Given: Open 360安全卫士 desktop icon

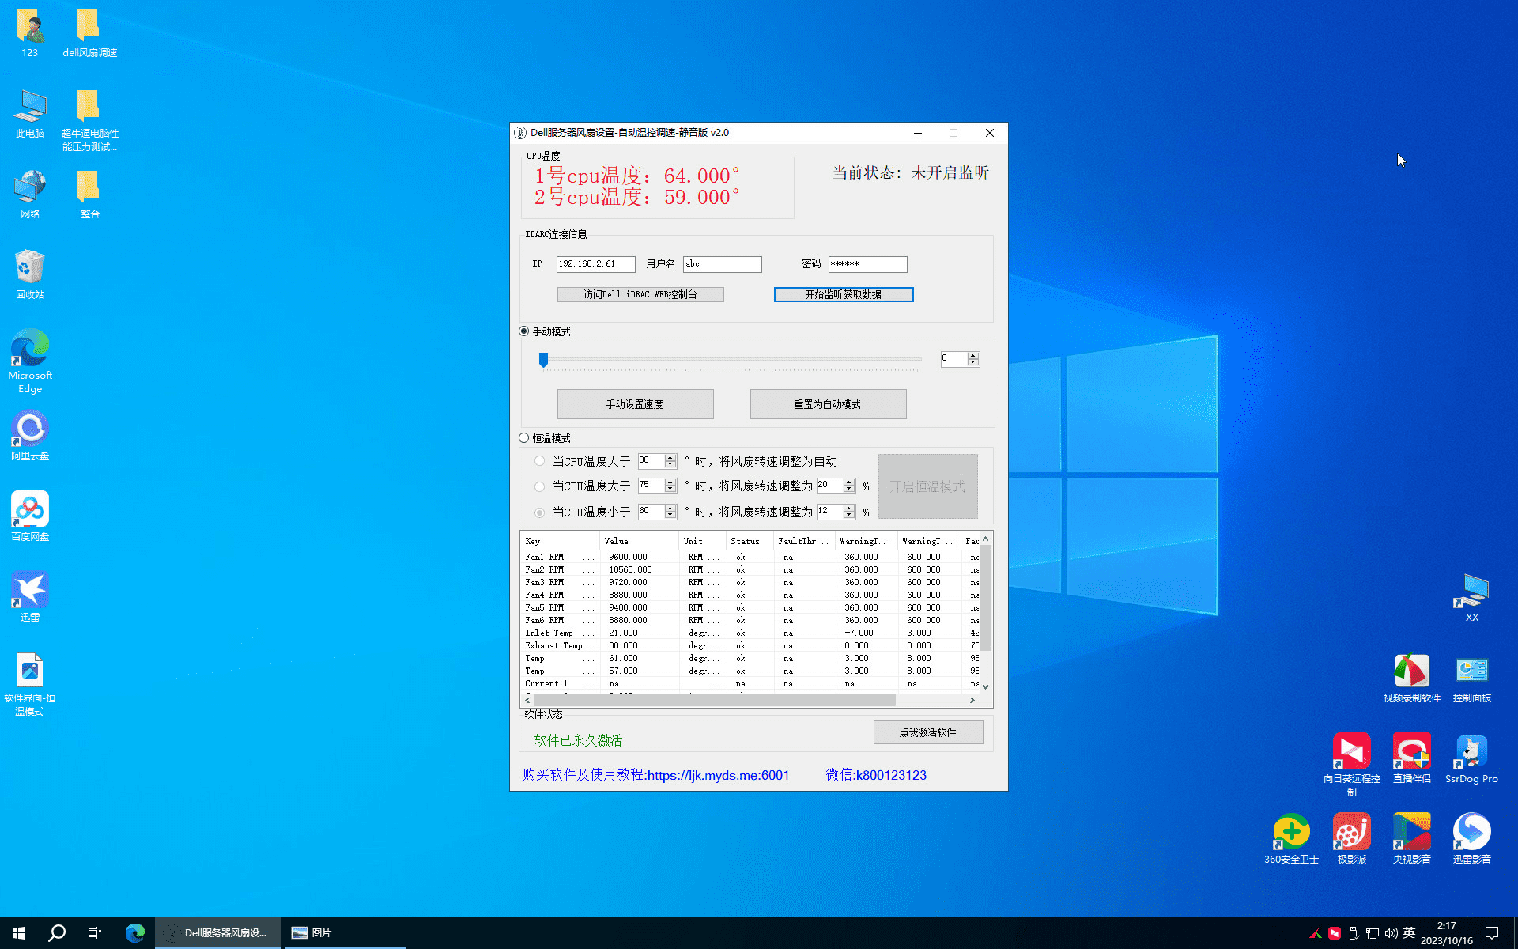Looking at the screenshot, I should pos(1291,833).
